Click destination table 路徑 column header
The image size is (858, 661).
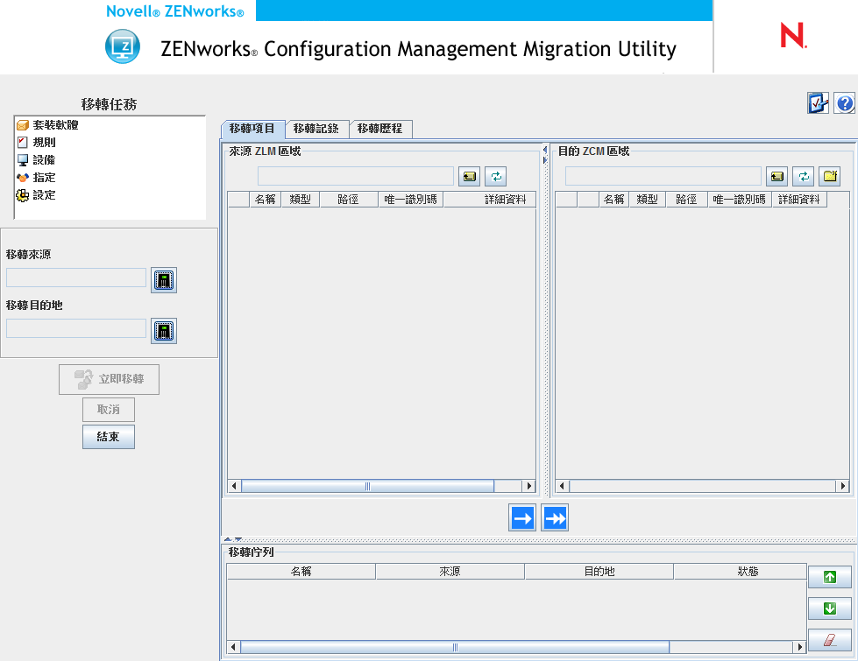coord(686,200)
